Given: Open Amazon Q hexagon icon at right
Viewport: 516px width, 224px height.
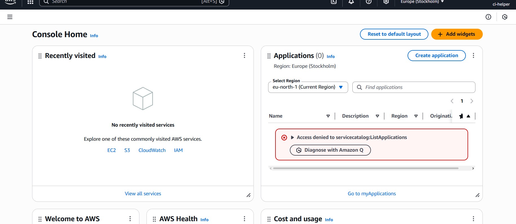Looking at the screenshot, I should click(505, 17).
